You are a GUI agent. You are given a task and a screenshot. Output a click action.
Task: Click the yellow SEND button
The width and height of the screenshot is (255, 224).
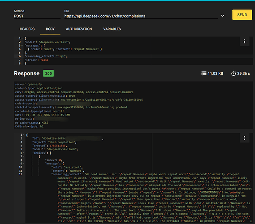click(x=242, y=15)
